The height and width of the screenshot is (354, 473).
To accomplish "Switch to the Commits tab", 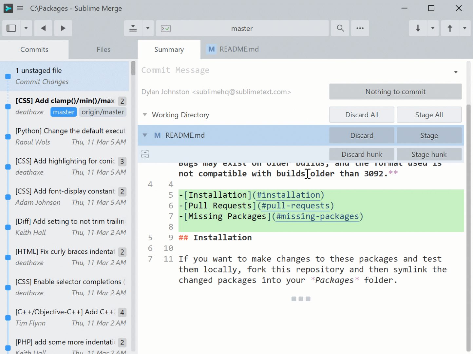I will click(x=34, y=49).
